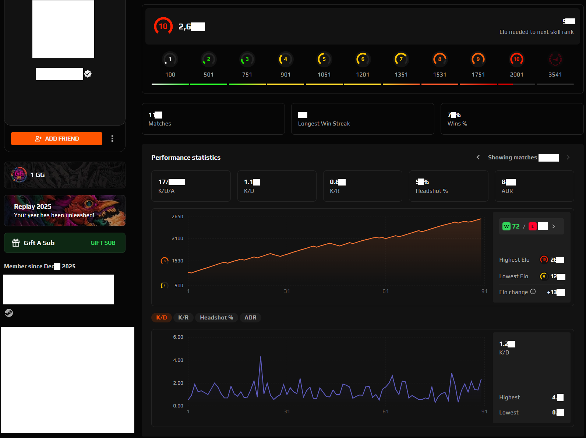Expand win/loss details with the chevron
The image size is (586, 438).
554,226
